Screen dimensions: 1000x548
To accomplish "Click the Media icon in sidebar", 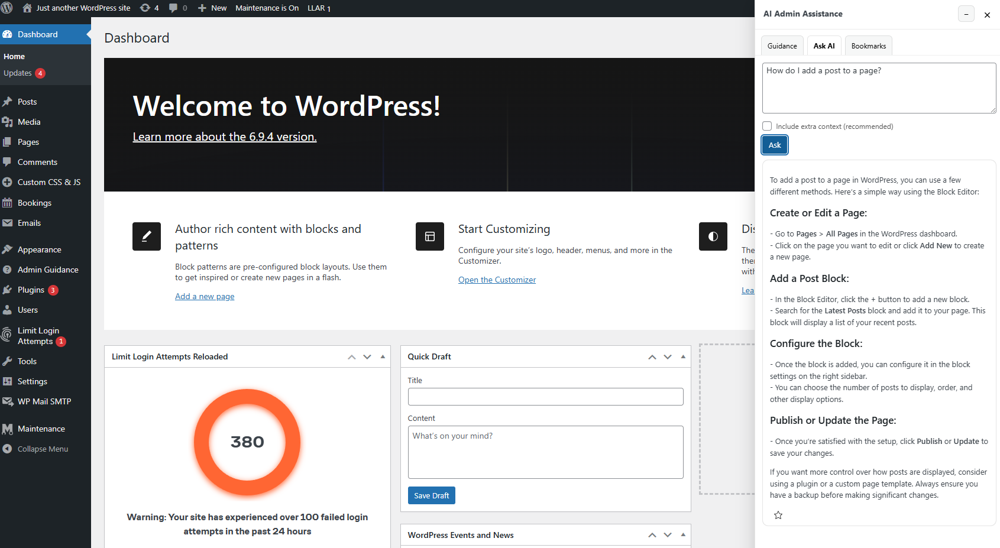I will [8, 122].
